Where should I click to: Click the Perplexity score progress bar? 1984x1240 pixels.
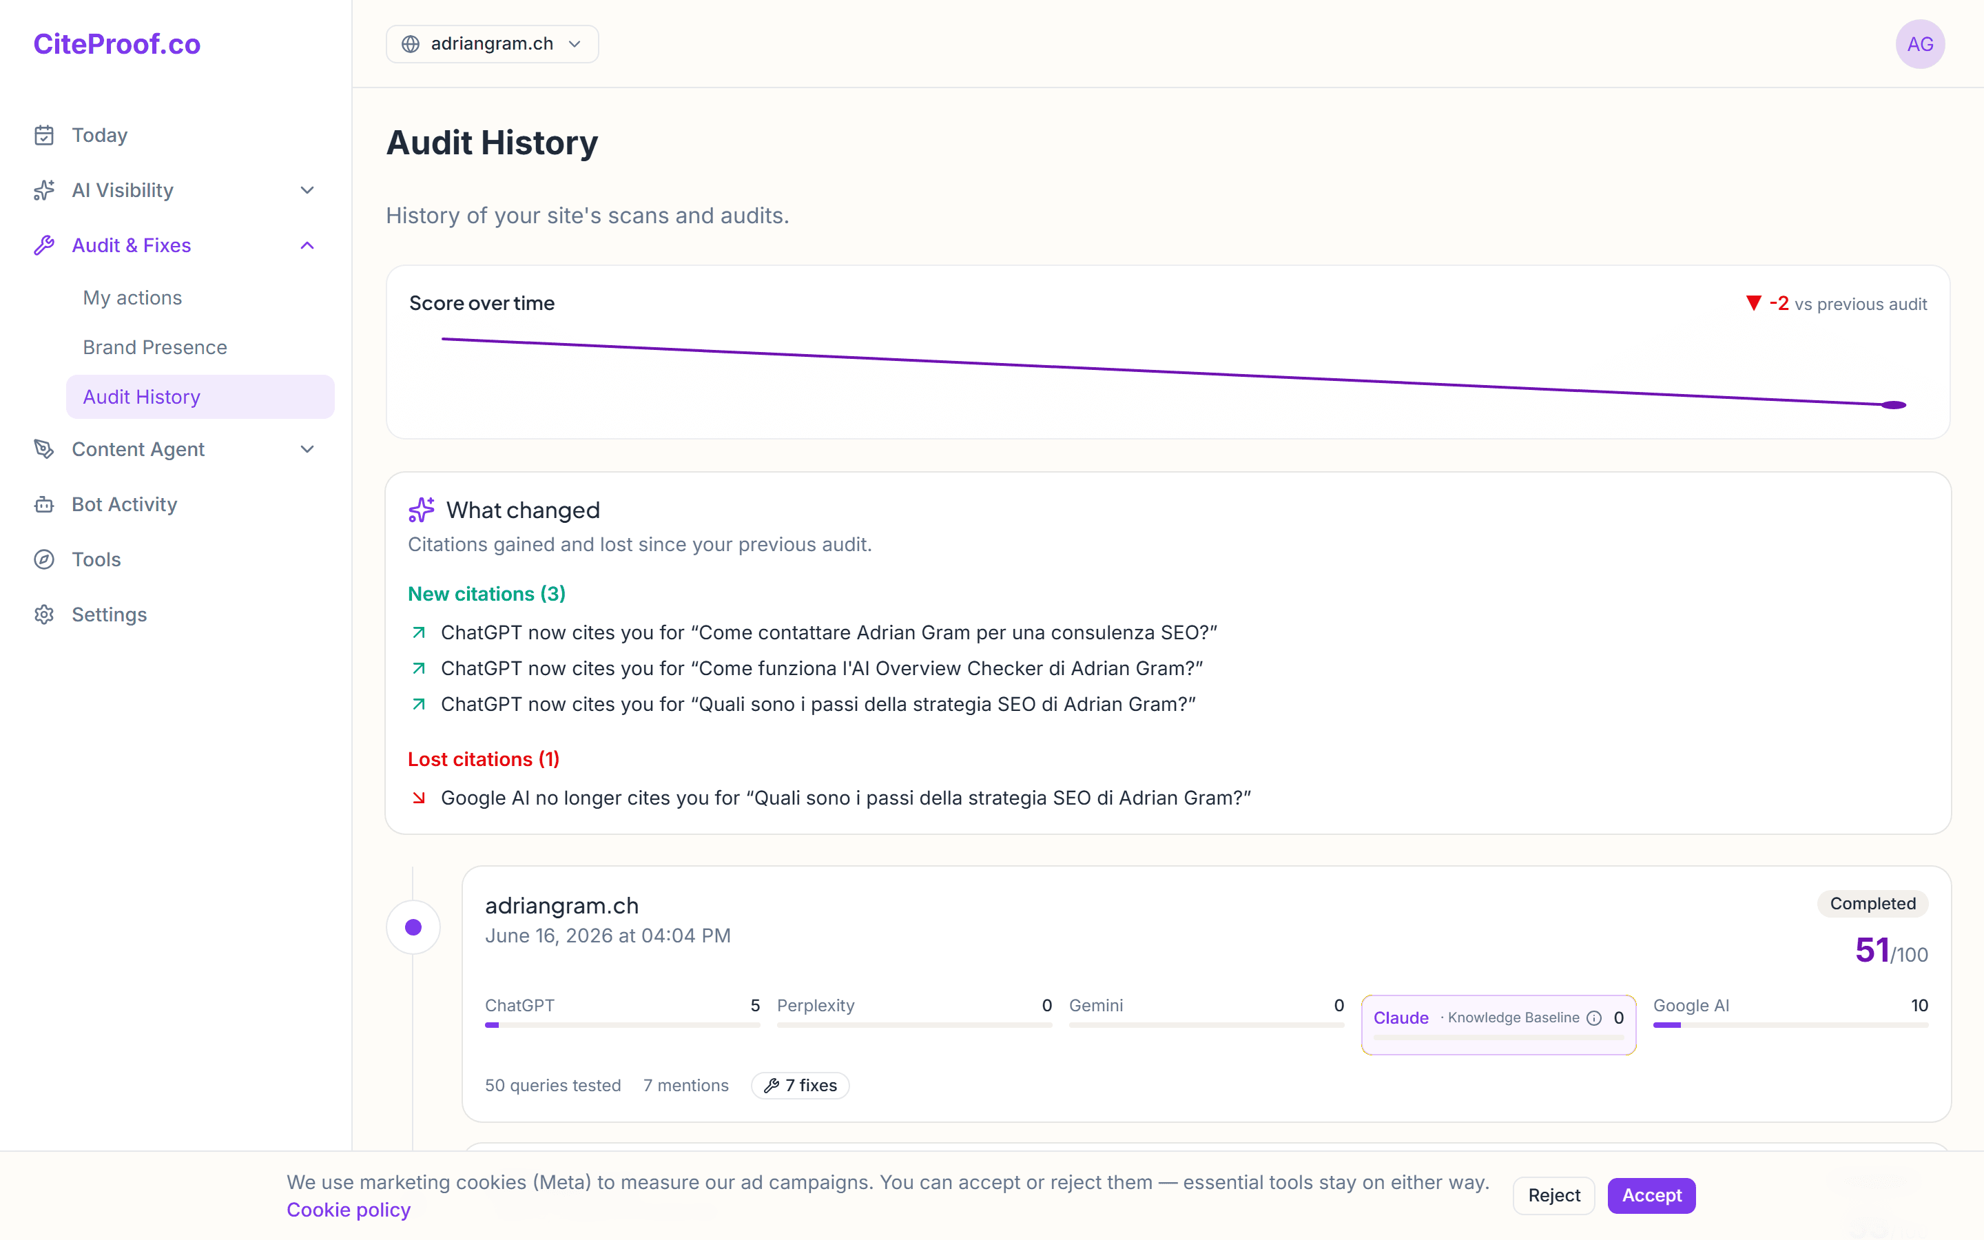(914, 1025)
